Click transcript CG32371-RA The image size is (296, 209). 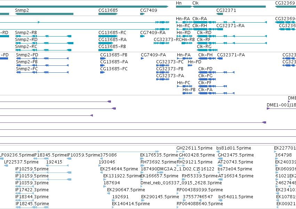[230, 25]
